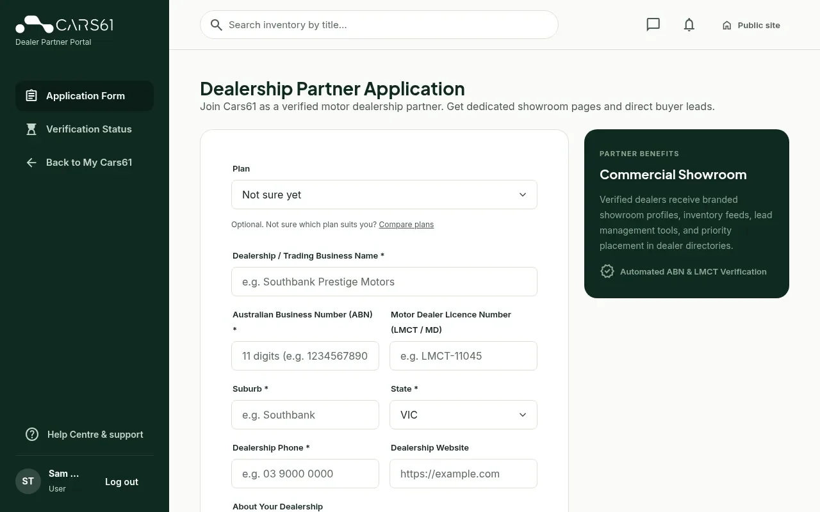Click the Help Centre question mark icon

coord(32,435)
